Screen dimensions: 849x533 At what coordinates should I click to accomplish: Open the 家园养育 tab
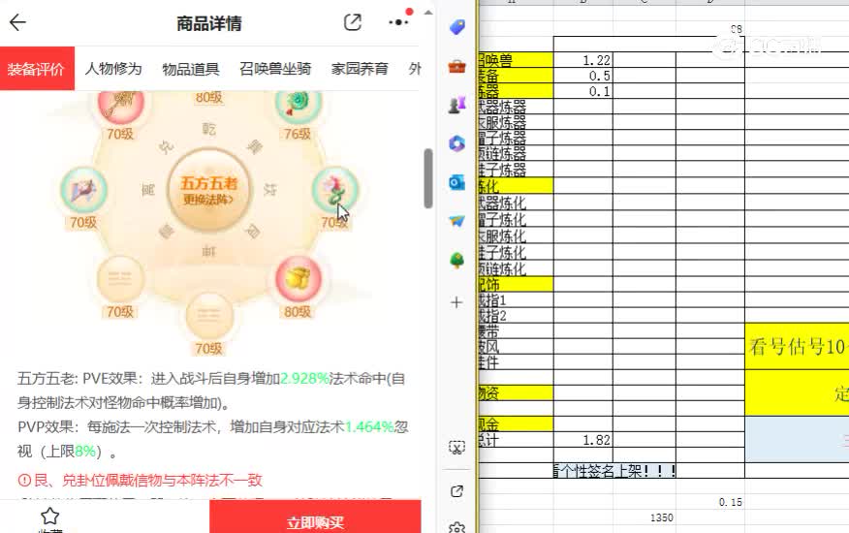(360, 69)
